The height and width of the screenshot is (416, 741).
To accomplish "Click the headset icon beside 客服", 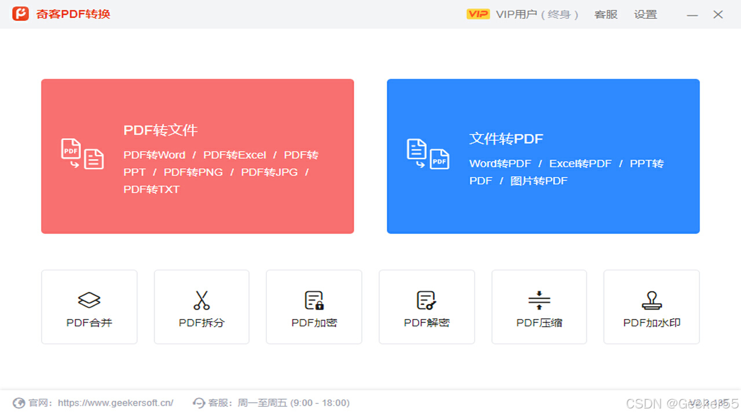I will pyautogui.click(x=199, y=403).
